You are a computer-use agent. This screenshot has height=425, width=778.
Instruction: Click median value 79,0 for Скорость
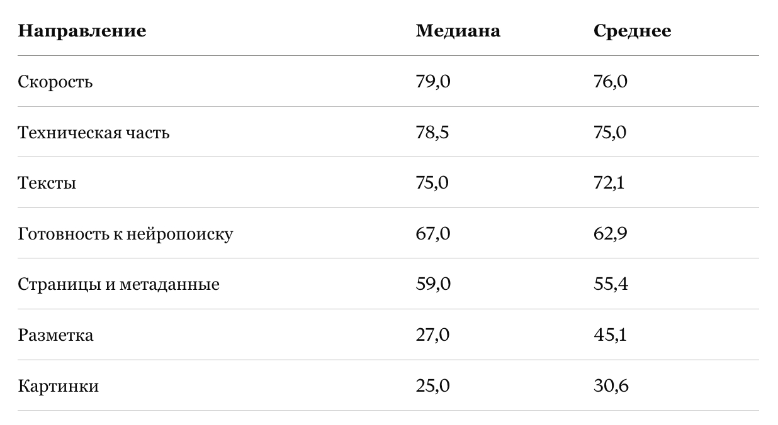coord(433,82)
